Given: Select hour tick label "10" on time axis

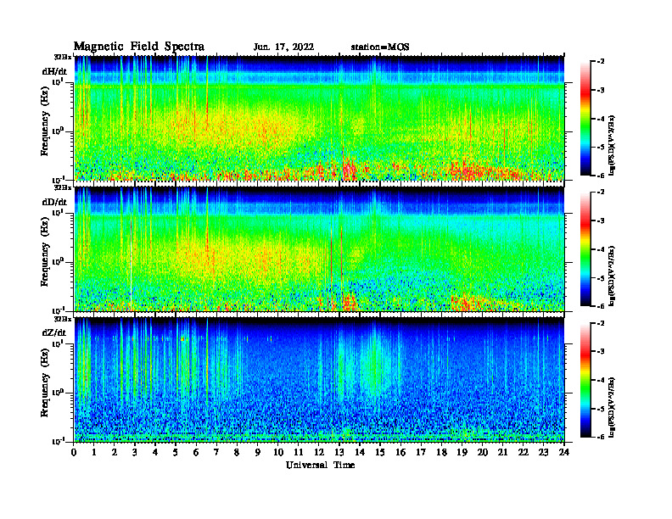Looking at the screenshot, I should (278, 452).
